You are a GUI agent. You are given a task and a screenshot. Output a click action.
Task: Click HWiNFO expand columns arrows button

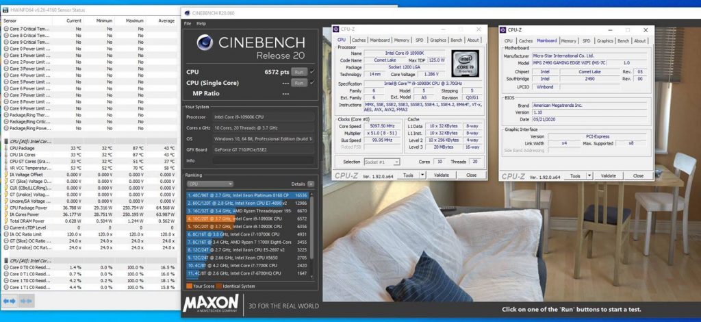[x=10, y=301]
